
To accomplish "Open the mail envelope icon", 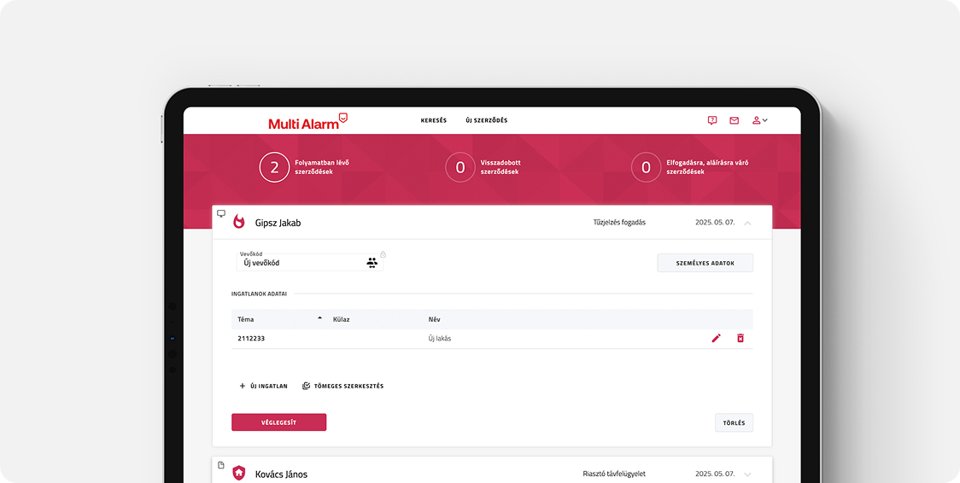I will 734,120.
